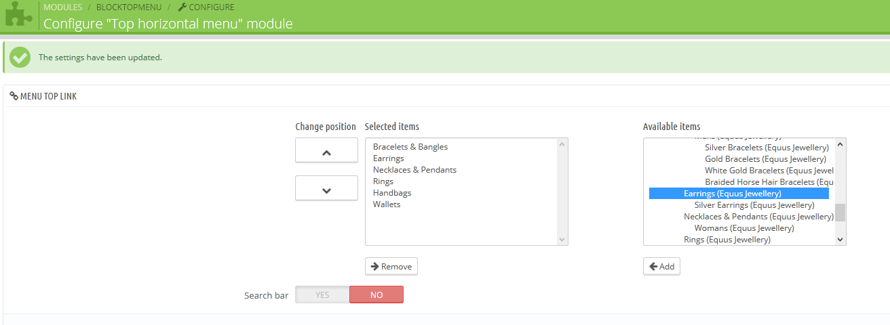The image size is (890, 325).
Task: Click the Remove button
Action: (391, 266)
